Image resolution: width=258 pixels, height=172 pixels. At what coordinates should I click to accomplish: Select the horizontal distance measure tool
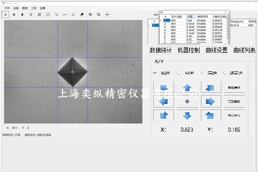point(65,15)
